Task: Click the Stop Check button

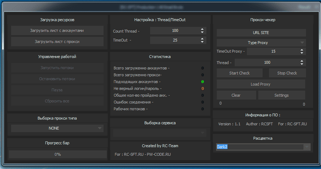Action: (287, 73)
